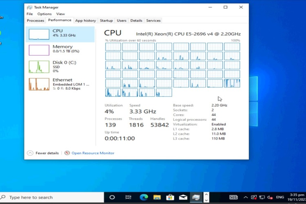
Task: Click the up time value 0:00:11:00
Action: pos(120,138)
